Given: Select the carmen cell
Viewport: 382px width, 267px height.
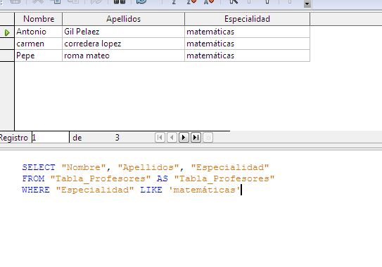Looking at the screenshot, I should [39, 44].
